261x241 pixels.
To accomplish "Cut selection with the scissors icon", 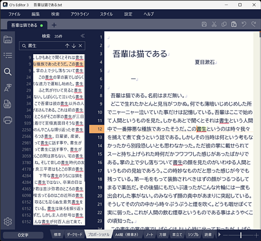I will tap(214, 24).
